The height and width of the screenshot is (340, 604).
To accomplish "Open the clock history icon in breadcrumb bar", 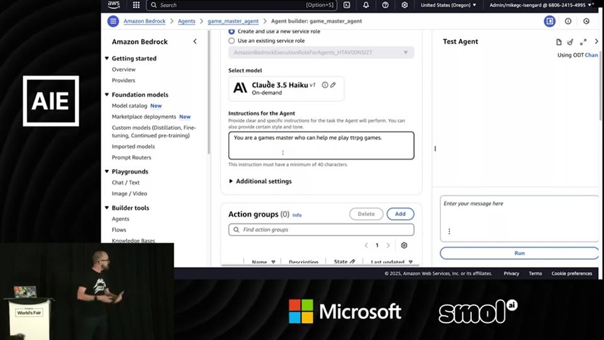I will [586, 21].
